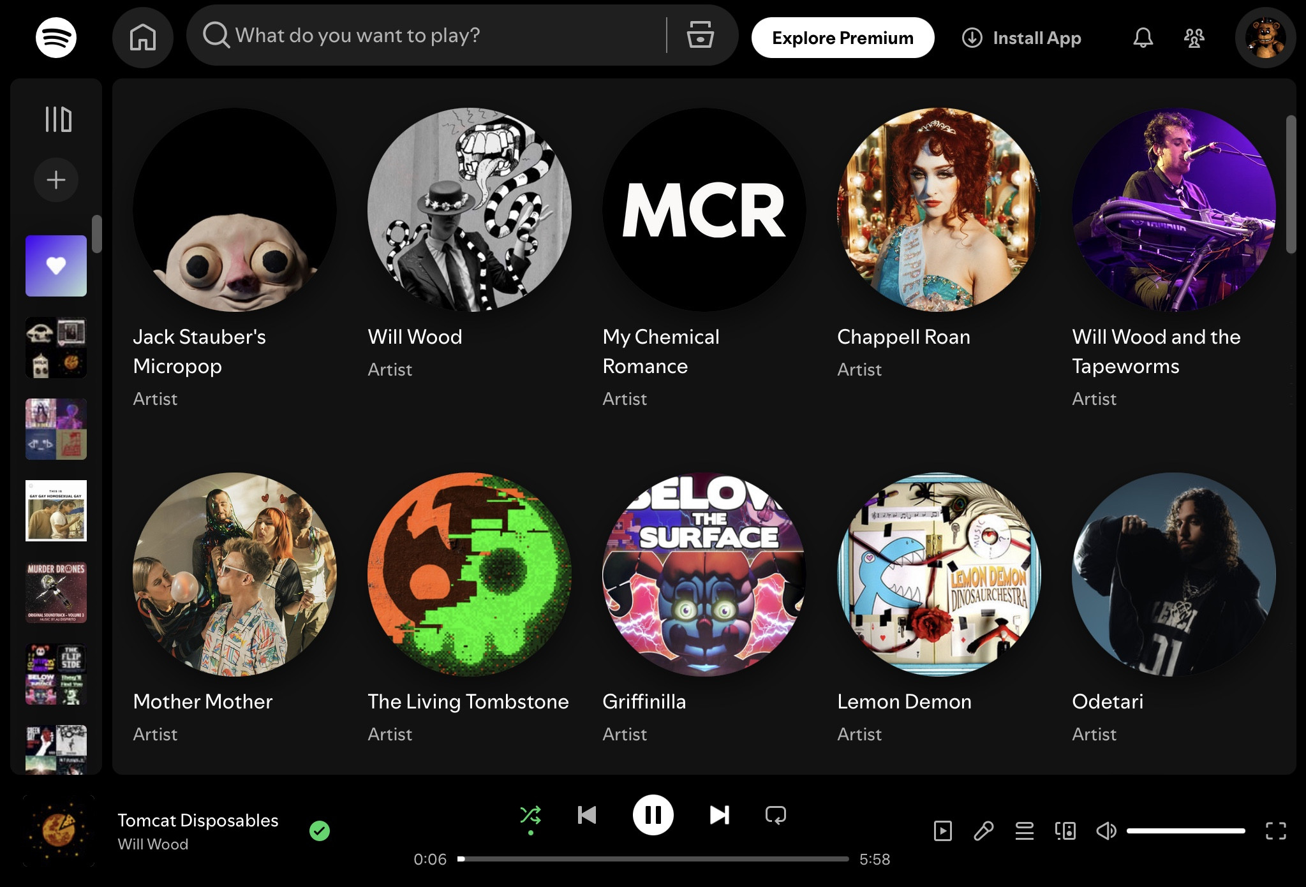This screenshot has width=1306, height=887.
Task: Click the Odetari name text
Action: click(x=1108, y=701)
